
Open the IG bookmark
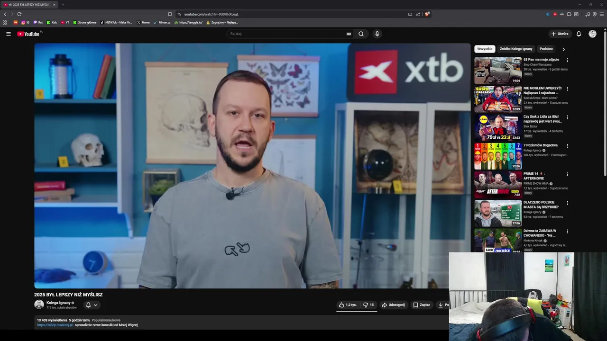[x=26, y=22]
